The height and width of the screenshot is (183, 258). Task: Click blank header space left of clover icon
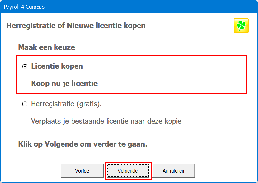(x=194, y=25)
